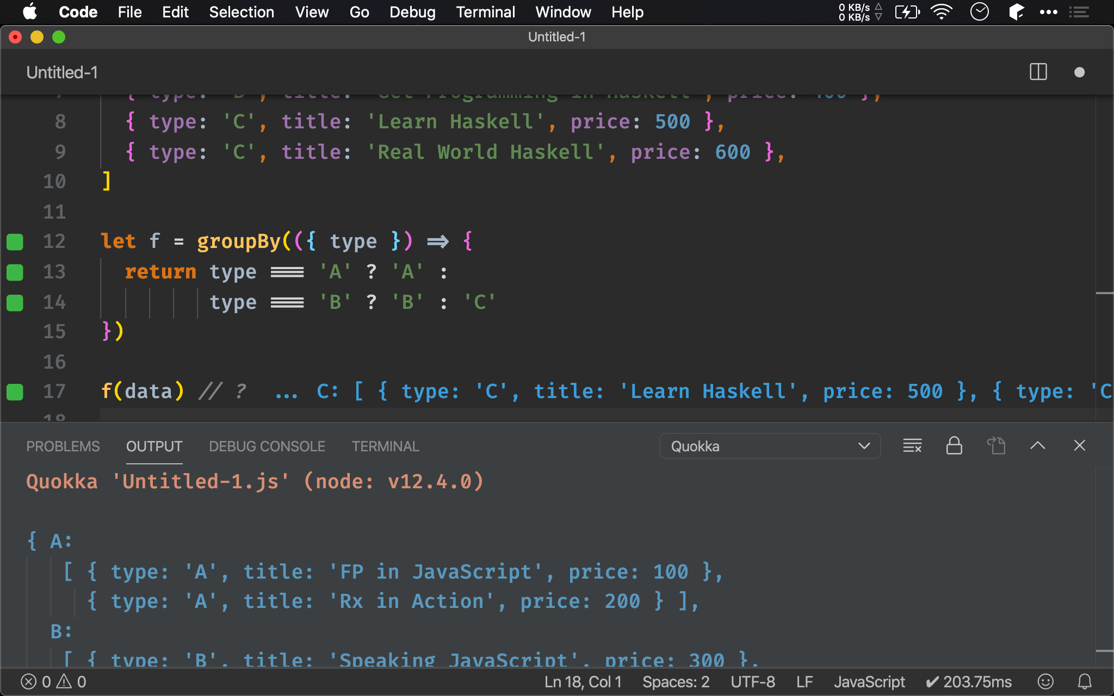Open the Notification Center list icon
This screenshot has width=1114, height=696.
(1079, 12)
